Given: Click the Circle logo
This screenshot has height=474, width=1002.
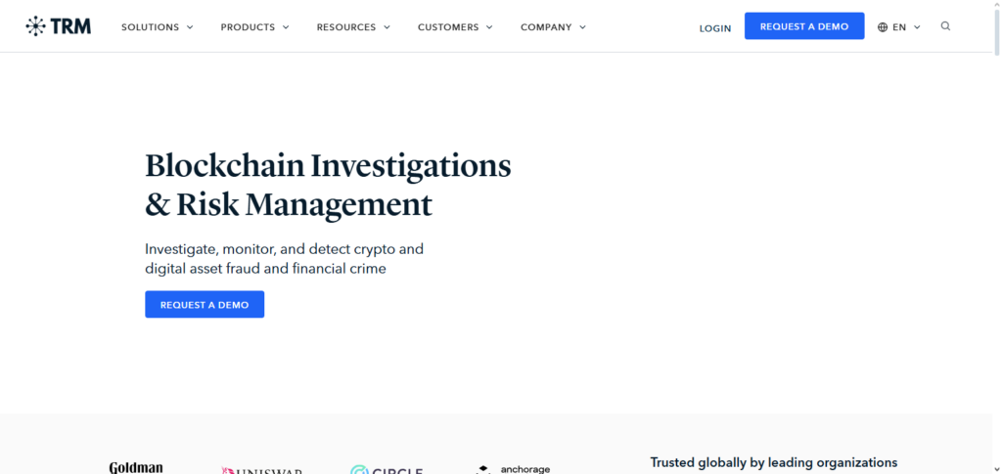Looking at the screenshot, I should tap(387, 470).
